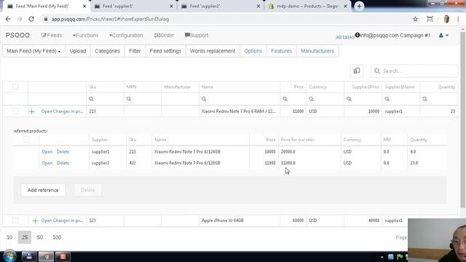This screenshot has height=262, width=466.
Task: Set page size to 10
Action: click(x=9, y=237)
